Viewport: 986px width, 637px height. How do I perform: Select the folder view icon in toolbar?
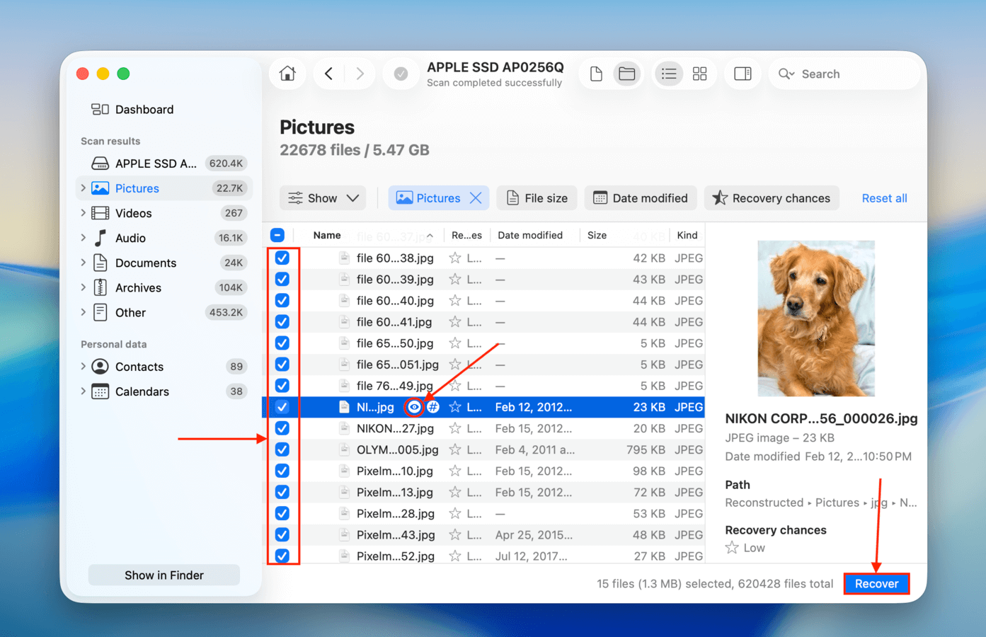pos(626,73)
